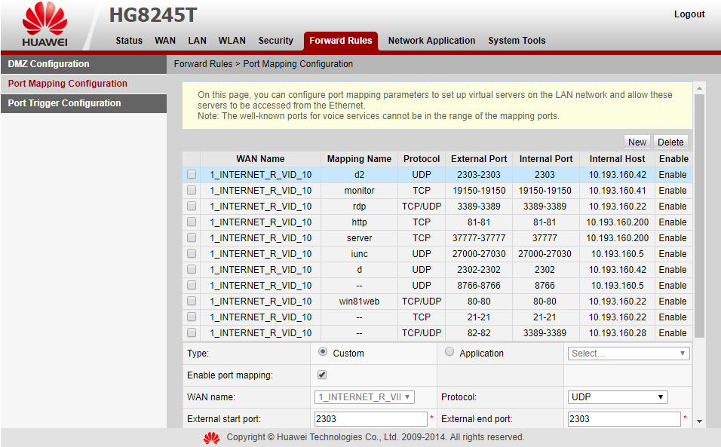The height and width of the screenshot is (447, 721).
Task: Tick the checkbox for d2 mapping row
Action: [192, 175]
